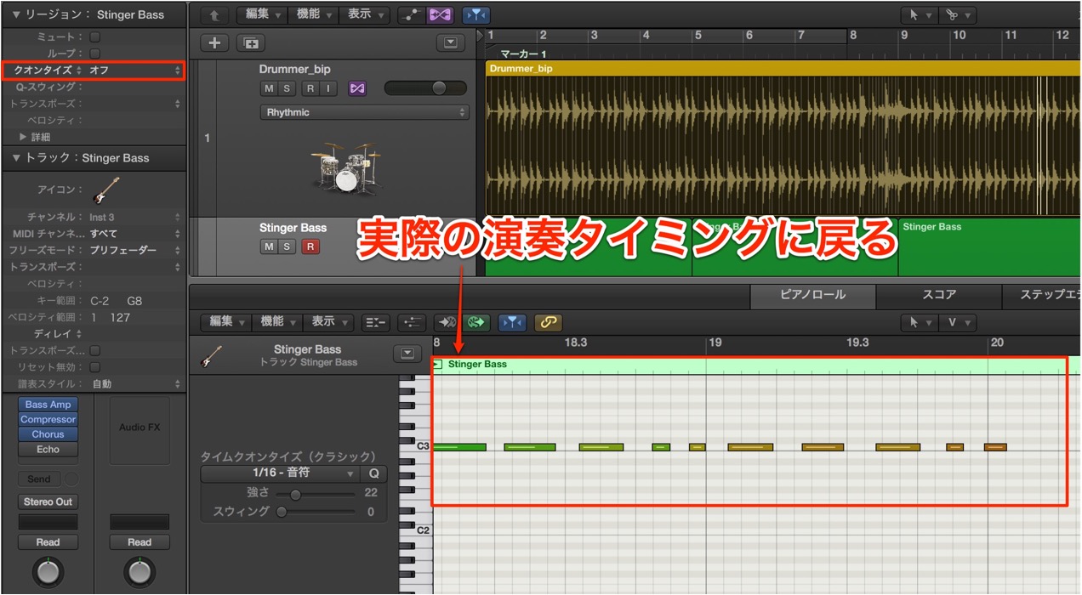Click the Chorus plug-in slot
This screenshot has width=1082, height=595.
coord(48,434)
